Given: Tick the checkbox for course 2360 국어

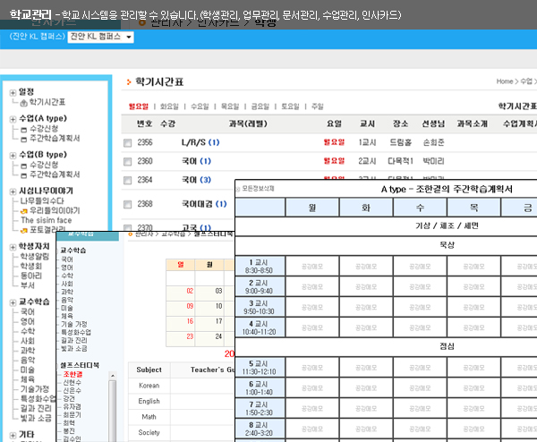Looking at the screenshot, I should pos(127,162).
